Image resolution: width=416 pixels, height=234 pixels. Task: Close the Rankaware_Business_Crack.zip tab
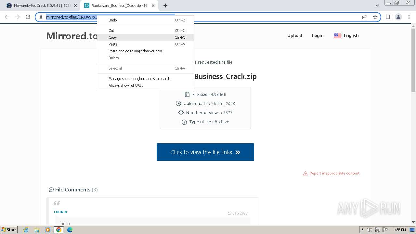coord(153,6)
